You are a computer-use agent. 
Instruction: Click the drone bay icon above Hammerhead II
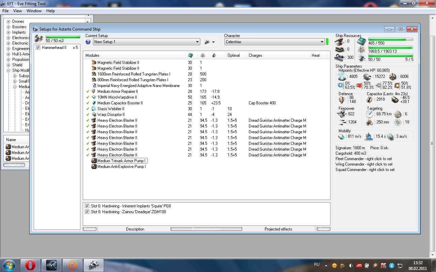38,38
